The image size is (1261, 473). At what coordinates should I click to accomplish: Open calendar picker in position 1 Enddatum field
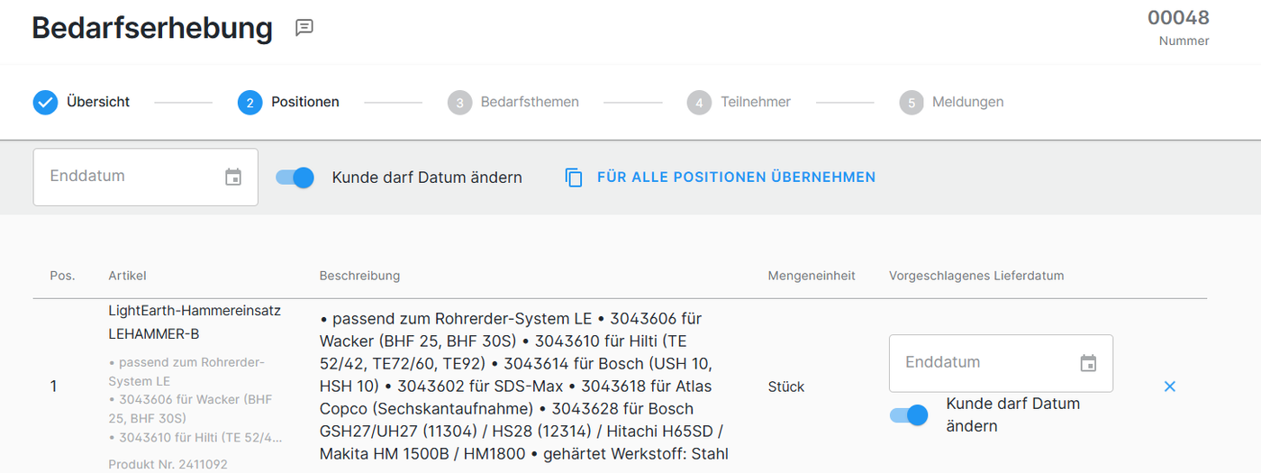(x=1088, y=363)
